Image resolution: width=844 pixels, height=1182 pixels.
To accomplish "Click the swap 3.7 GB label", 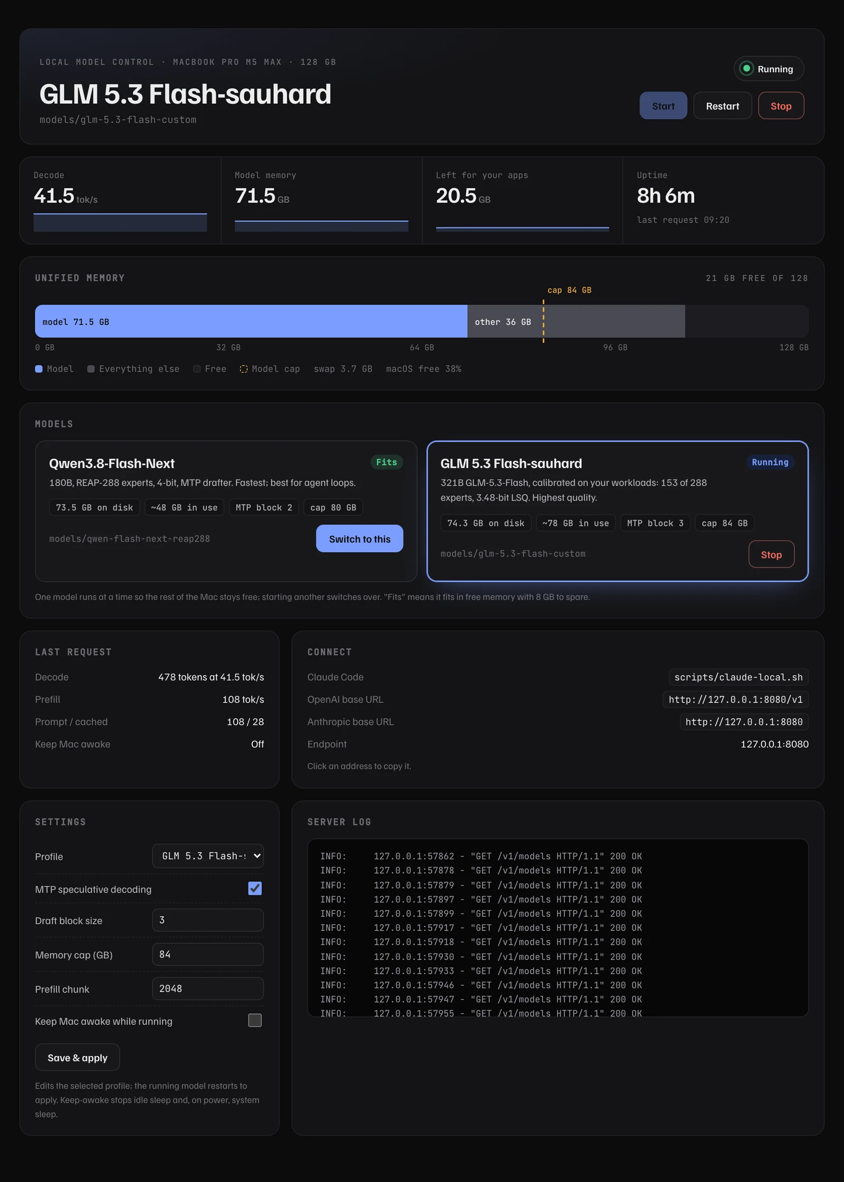I will (343, 369).
